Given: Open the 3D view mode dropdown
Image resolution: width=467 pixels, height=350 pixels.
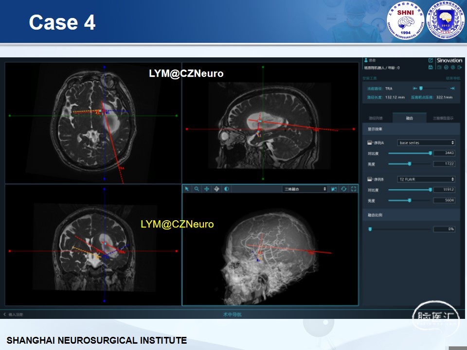Looking at the screenshot, I should [x=305, y=189].
